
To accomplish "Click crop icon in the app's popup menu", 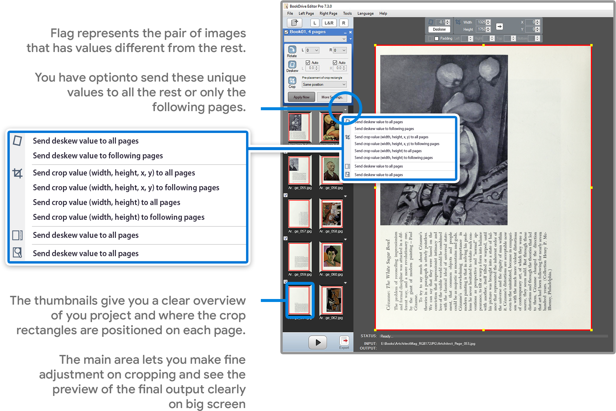I will click(348, 137).
